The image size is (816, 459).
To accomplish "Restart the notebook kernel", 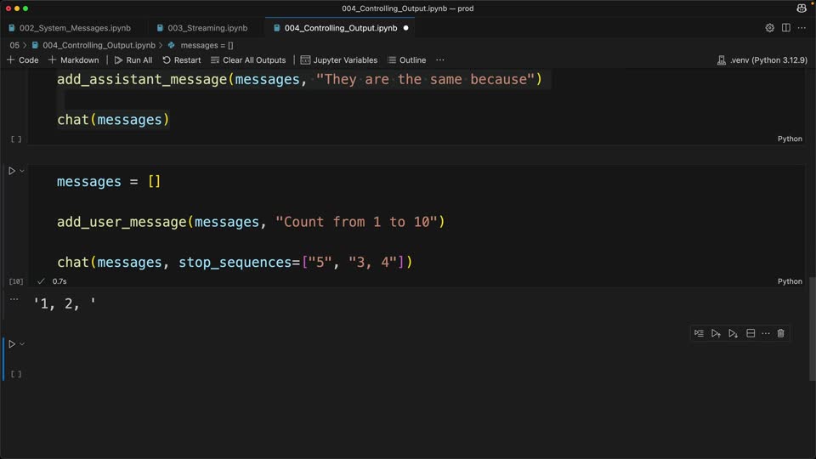I will pos(182,59).
